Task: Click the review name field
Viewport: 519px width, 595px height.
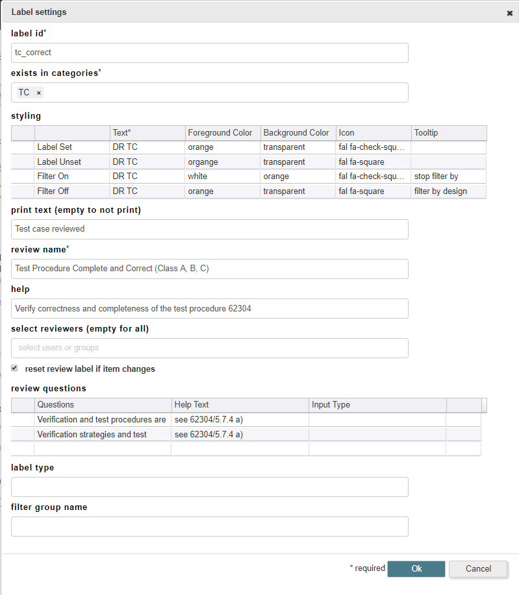Action: point(210,269)
